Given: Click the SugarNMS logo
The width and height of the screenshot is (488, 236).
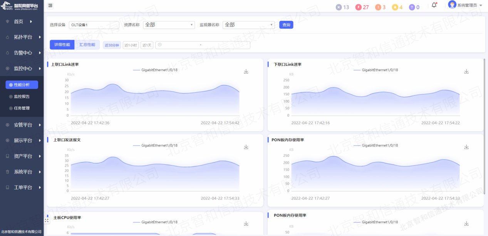Looking at the screenshot, I should point(20,6).
